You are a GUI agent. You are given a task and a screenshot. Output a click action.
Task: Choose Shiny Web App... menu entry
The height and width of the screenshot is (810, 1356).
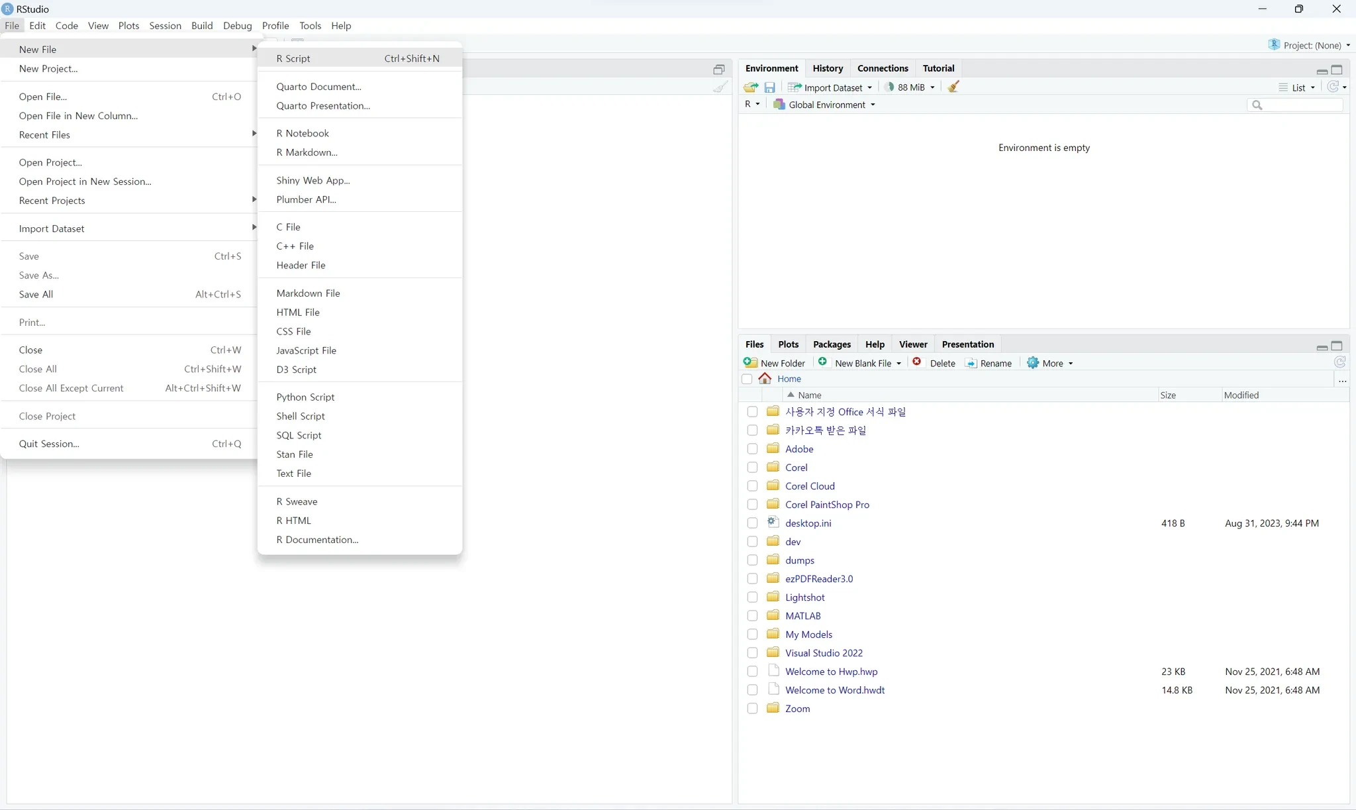coord(360,180)
